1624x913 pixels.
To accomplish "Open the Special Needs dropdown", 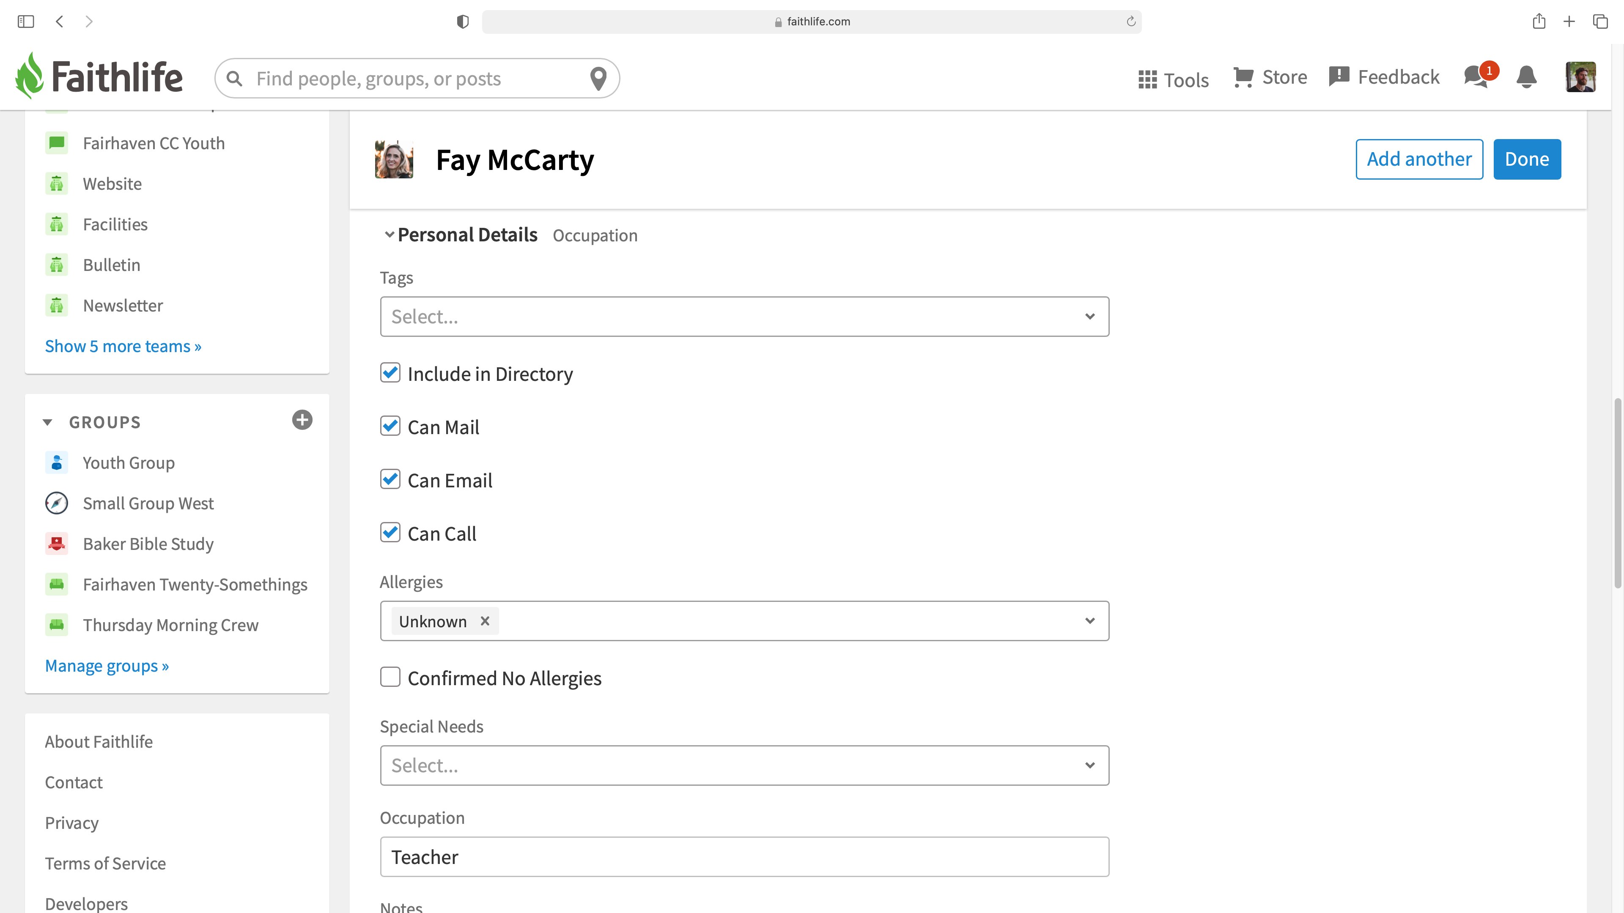I will [744, 765].
